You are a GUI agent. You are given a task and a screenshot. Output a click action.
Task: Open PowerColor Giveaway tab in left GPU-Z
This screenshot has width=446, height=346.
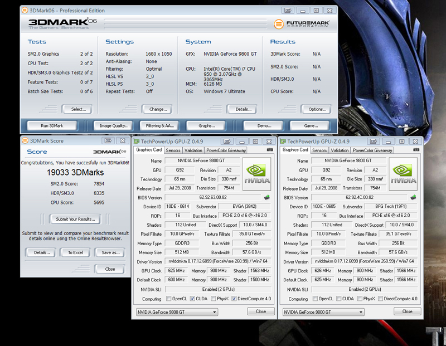pos(226,150)
